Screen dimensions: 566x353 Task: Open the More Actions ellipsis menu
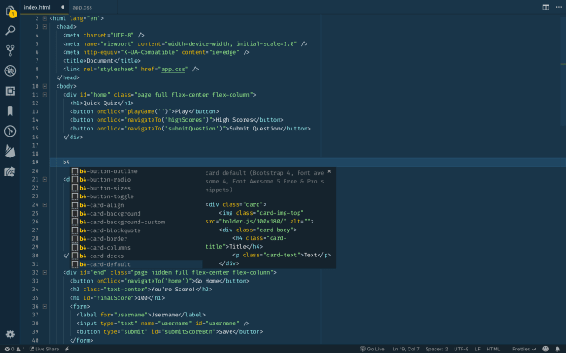pyautogui.click(x=558, y=6)
